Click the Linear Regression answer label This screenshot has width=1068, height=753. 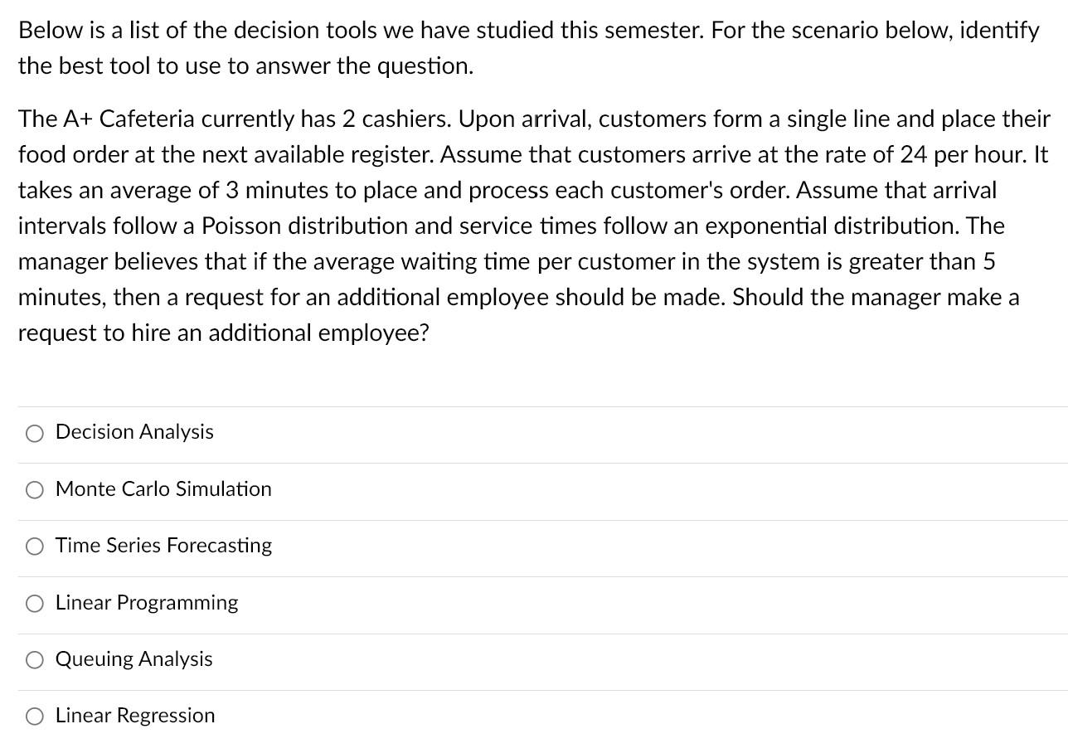[134, 715]
